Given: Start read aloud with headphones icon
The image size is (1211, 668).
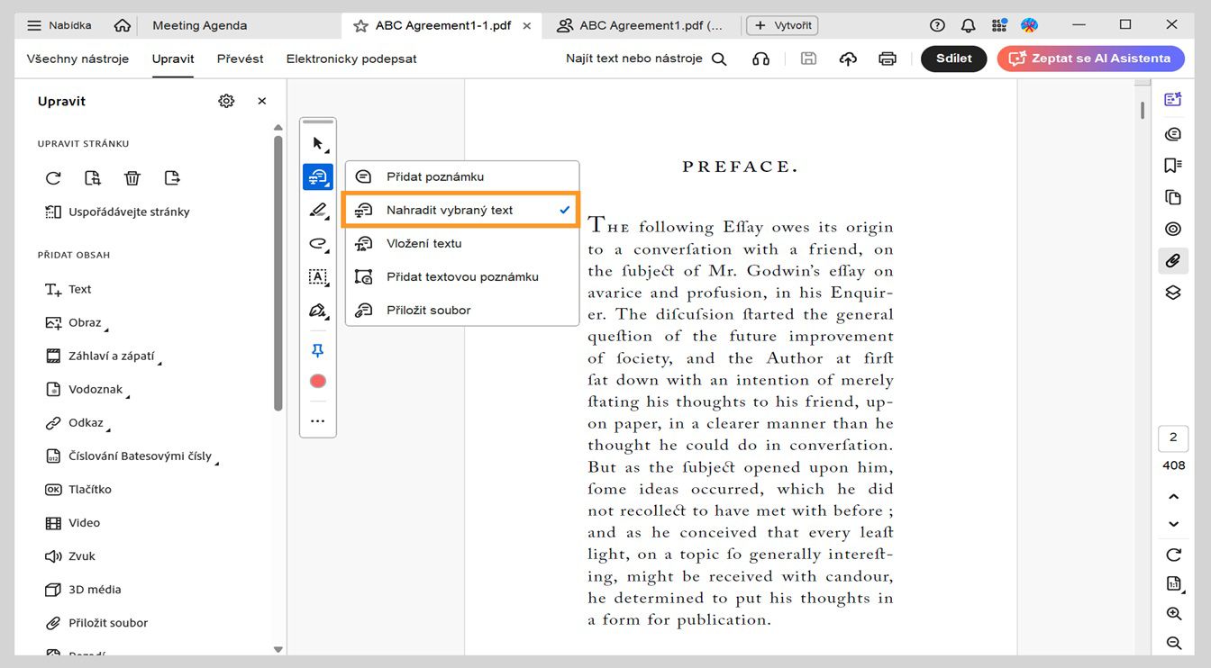Looking at the screenshot, I should click(x=761, y=58).
